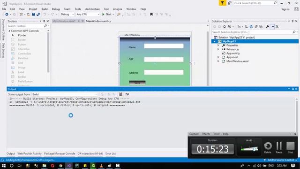Click Properties wrench icon in Solution Explorer toolbar

pyautogui.click(x=267, y=27)
